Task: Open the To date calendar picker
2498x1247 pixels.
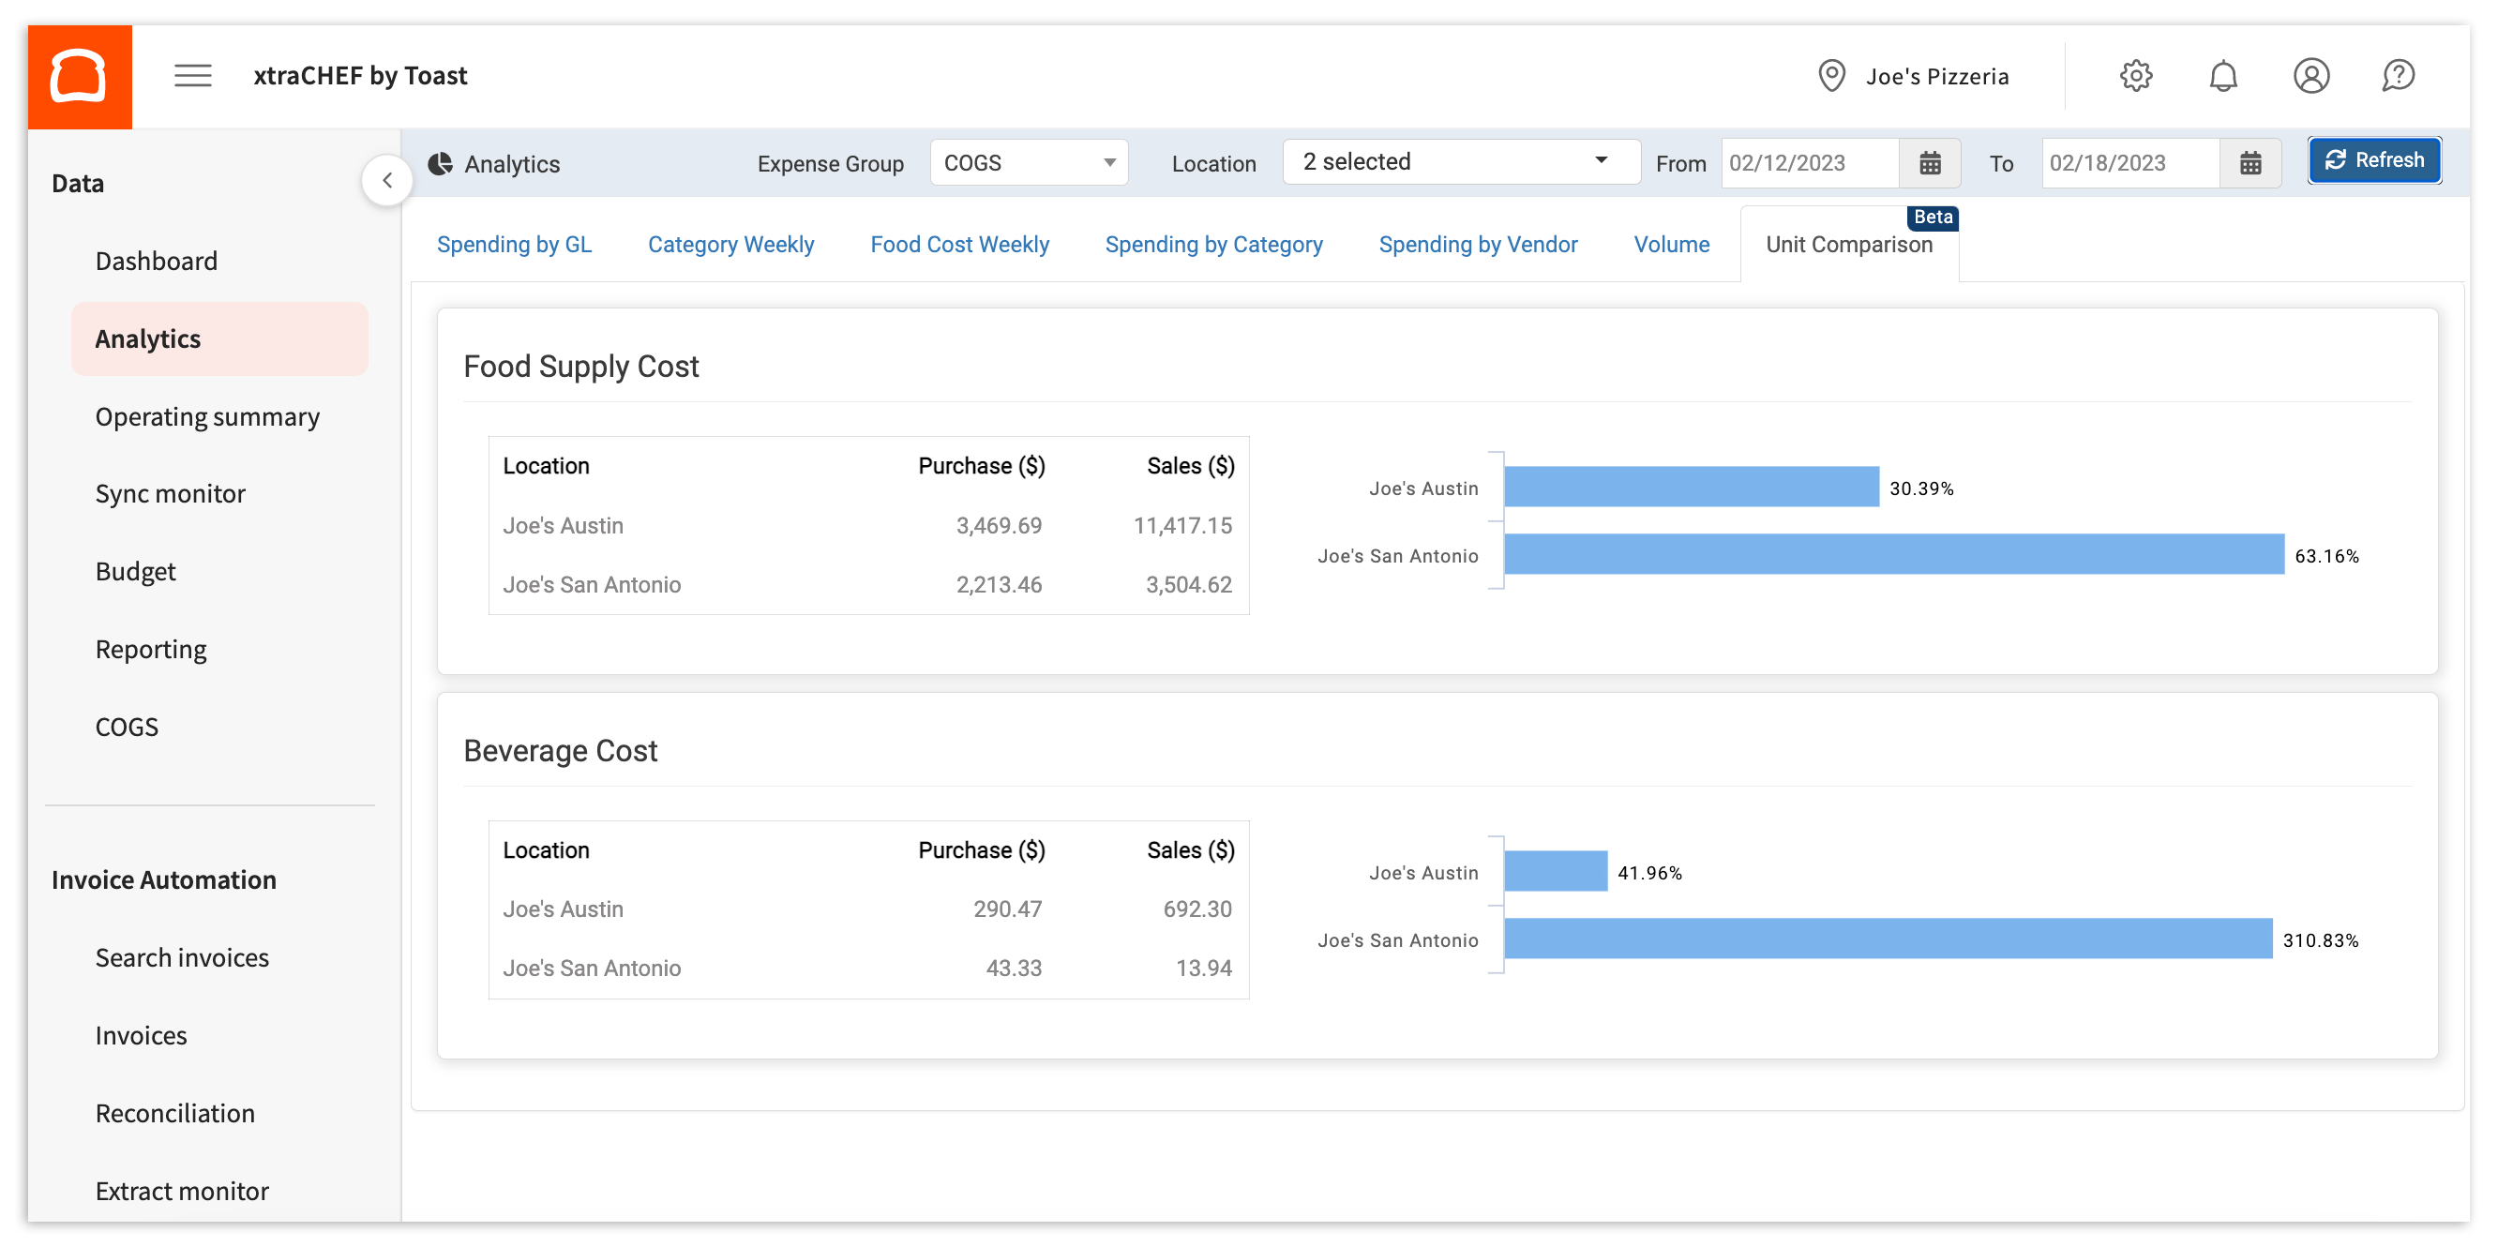Action: pyautogui.click(x=2250, y=163)
